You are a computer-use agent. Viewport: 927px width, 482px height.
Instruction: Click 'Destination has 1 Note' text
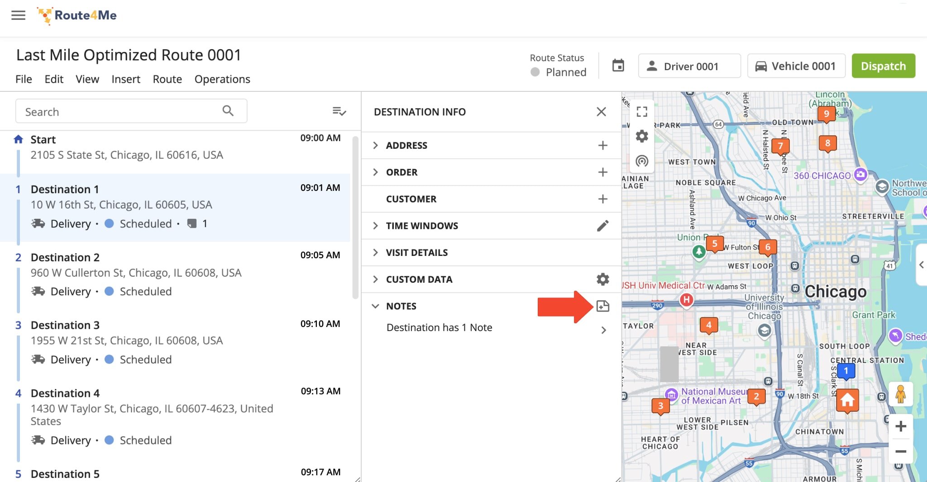tap(439, 327)
